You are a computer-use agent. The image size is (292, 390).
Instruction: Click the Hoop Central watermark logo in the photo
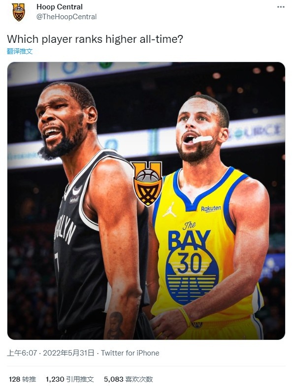147,184
